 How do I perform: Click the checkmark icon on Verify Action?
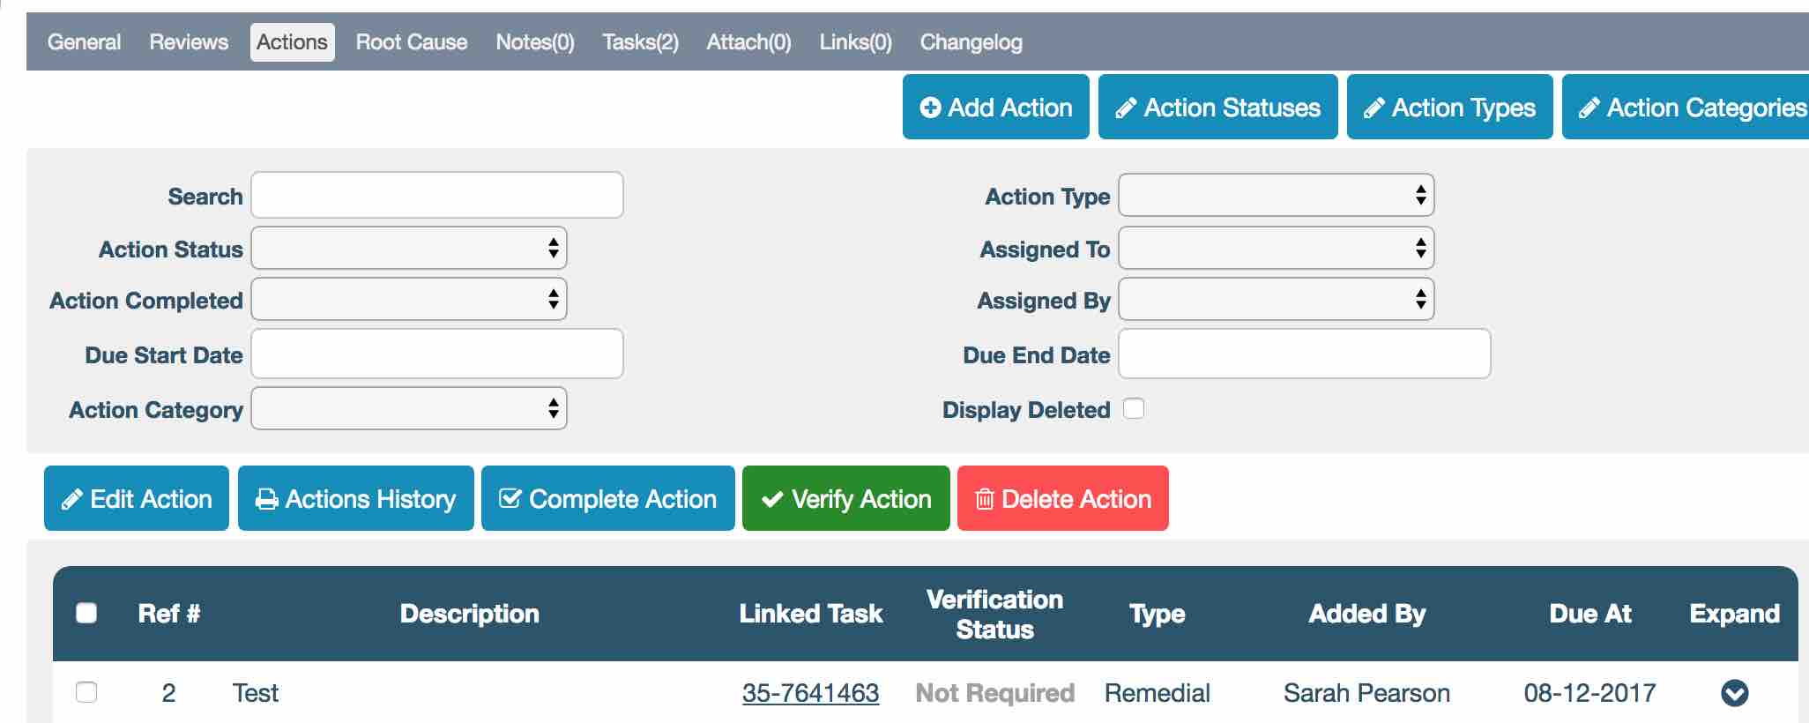pyautogui.click(x=772, y=500)
